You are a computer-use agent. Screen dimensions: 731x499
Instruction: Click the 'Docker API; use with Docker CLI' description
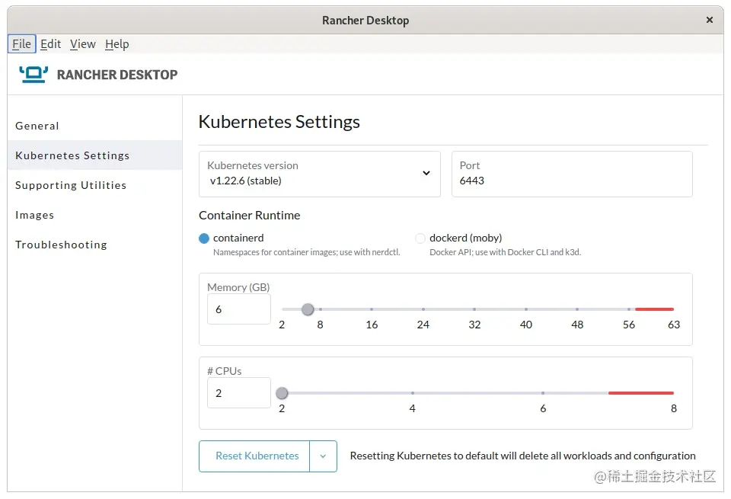tap(505, 252)
